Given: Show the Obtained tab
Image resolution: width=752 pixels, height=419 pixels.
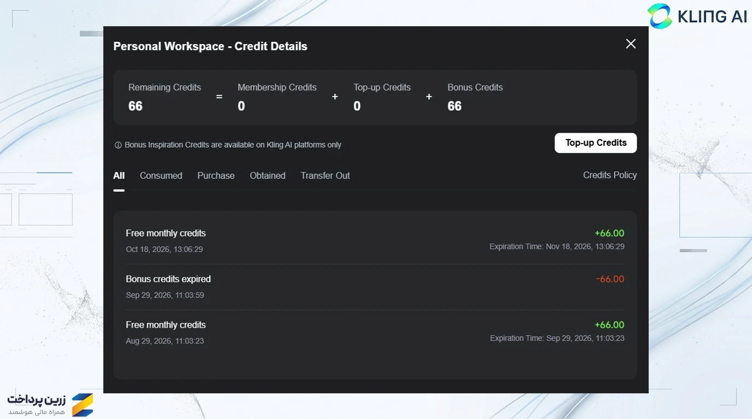Looking at the screenshot, I should (267, 176).
